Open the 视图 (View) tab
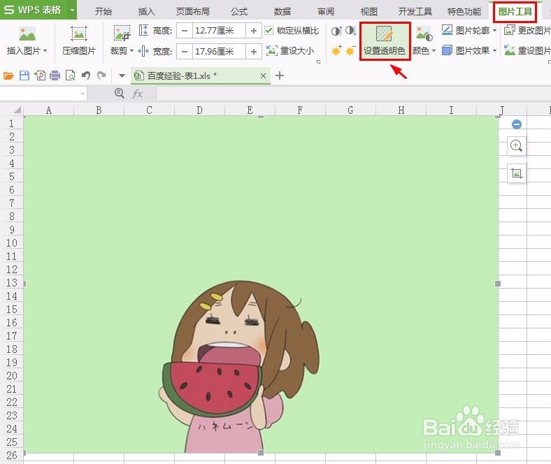 coord(369,12)
